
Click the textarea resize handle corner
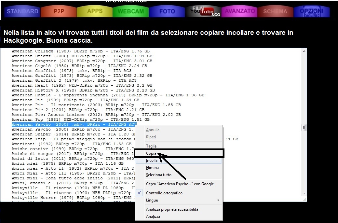pyautogui.click(x=304, y=200)
